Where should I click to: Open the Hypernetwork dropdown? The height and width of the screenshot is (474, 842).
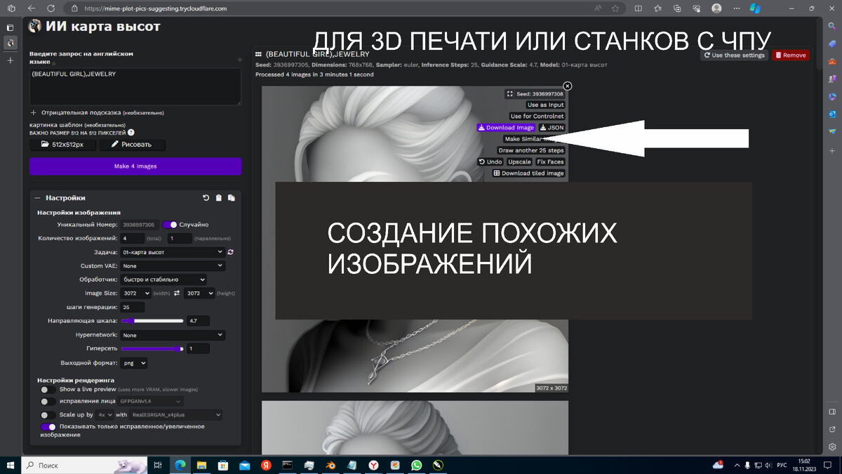click(x=173, y=335)
